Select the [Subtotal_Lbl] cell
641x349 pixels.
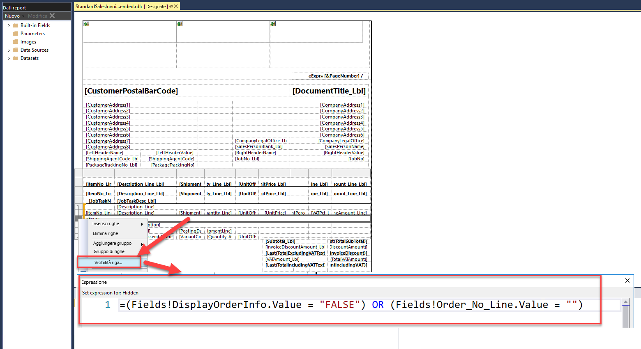[295, 241]
